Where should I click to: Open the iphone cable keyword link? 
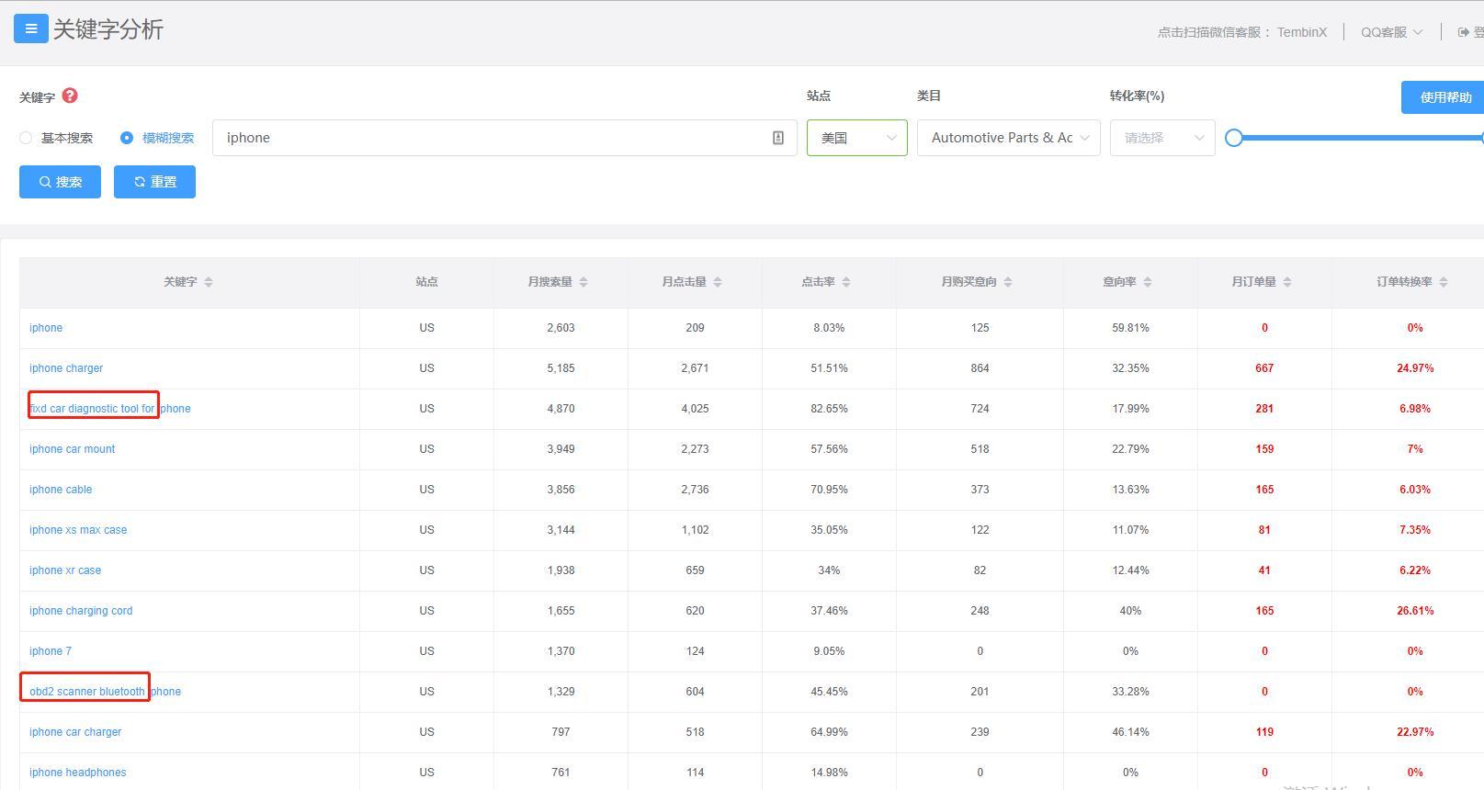[61, 490]
